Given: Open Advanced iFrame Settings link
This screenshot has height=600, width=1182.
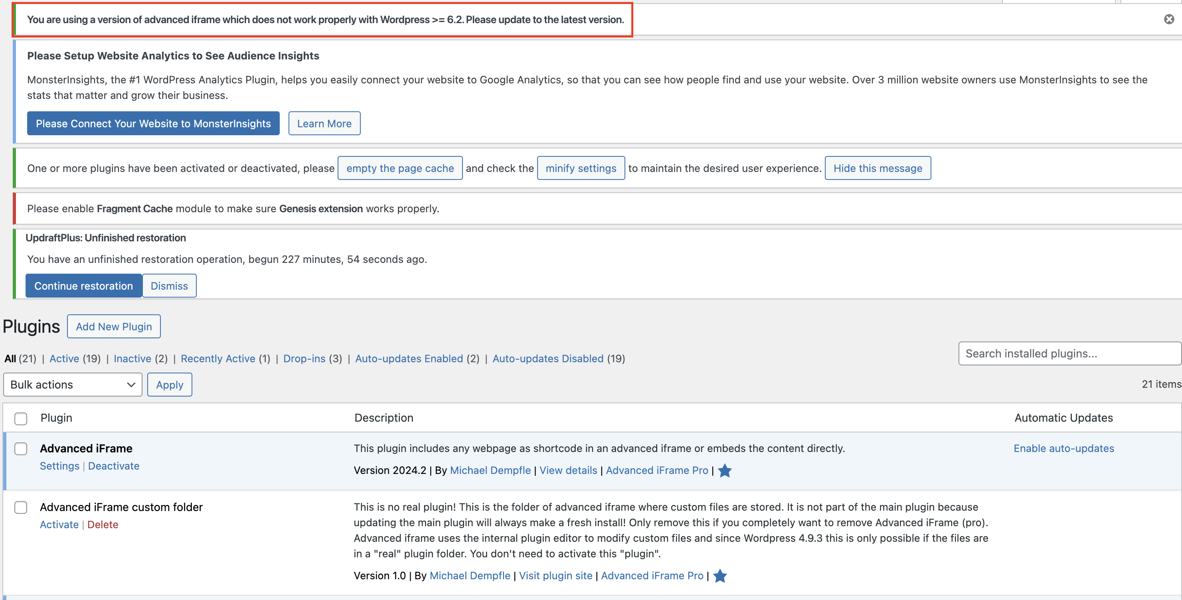Looking at the screenshot, I should 59,466.
